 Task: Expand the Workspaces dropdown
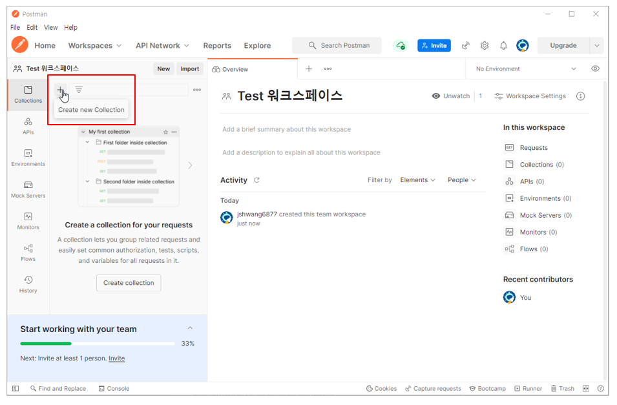(x=95, y=46)
